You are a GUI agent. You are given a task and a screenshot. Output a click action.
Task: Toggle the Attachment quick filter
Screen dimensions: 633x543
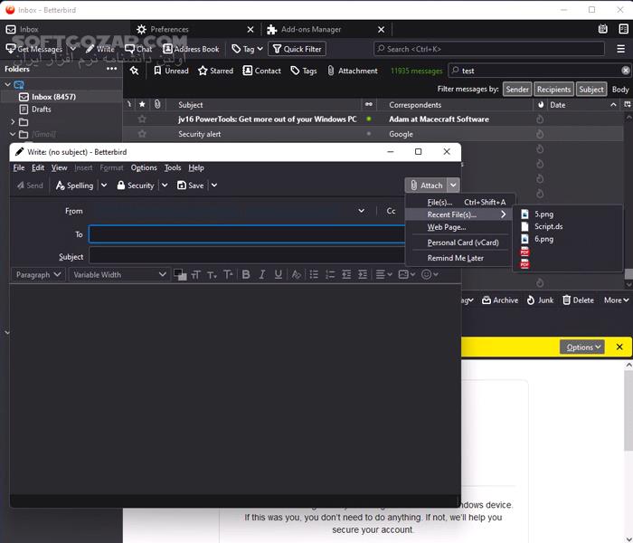click(x=353, y=71)
